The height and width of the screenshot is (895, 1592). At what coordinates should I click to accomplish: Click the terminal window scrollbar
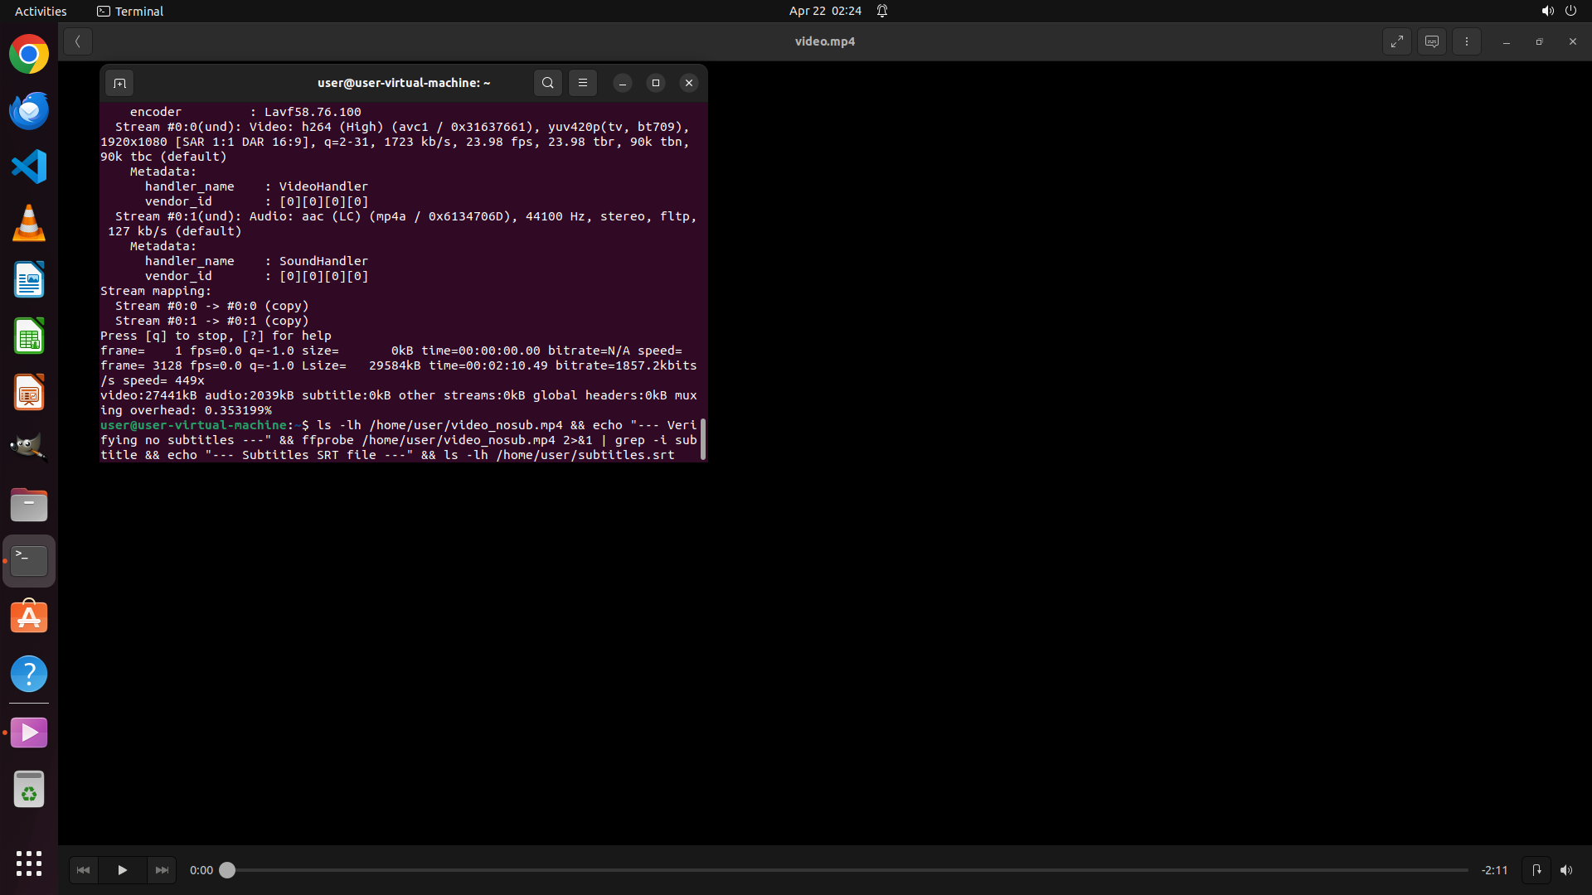click(703, 439)
